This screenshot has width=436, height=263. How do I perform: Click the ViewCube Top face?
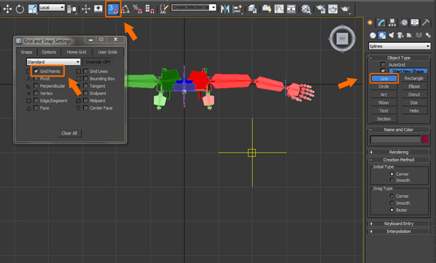coord(342,39)
